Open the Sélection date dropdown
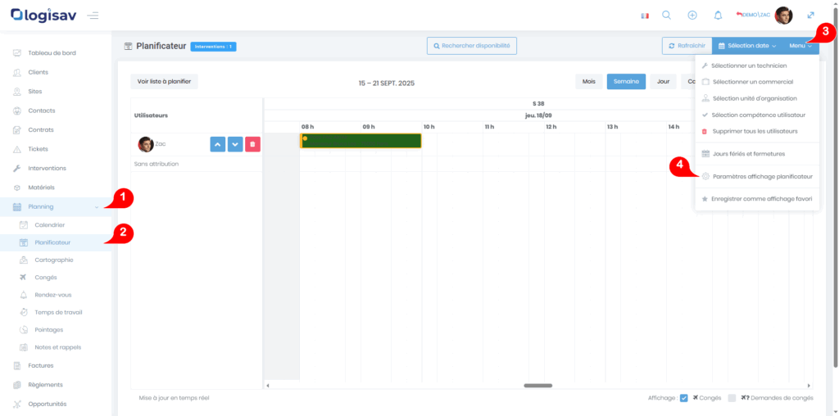839x416 pixels. tap(746, 46)
